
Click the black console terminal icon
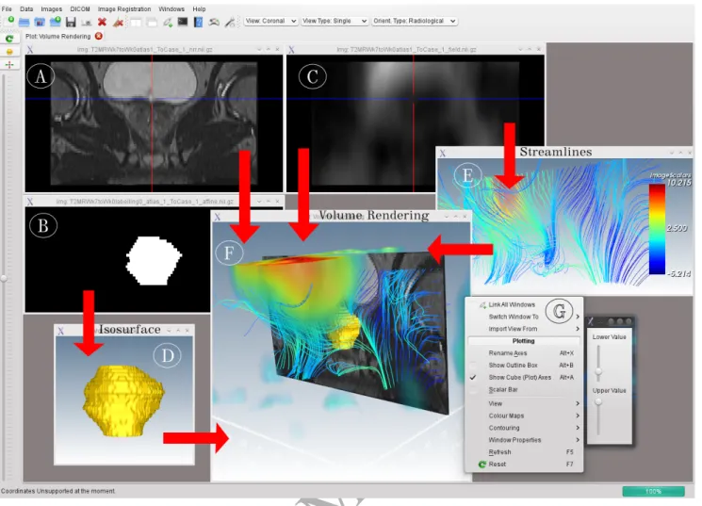(x=183, y=22)
